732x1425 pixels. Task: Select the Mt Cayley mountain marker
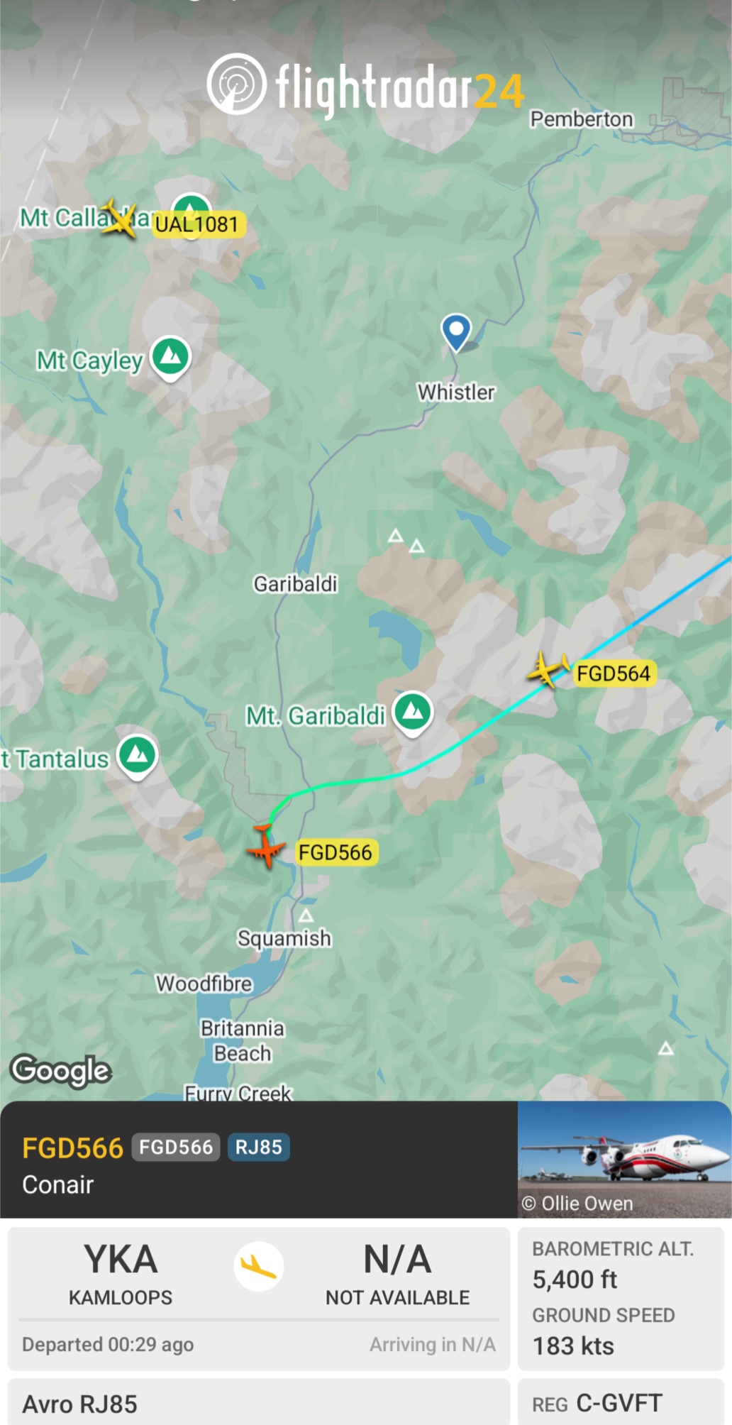[x=170, y=358]
